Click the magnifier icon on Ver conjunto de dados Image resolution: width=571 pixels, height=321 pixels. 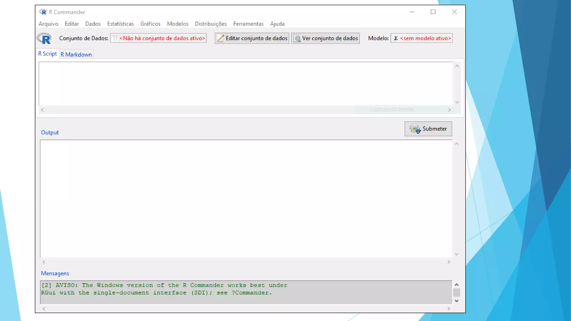297,38
